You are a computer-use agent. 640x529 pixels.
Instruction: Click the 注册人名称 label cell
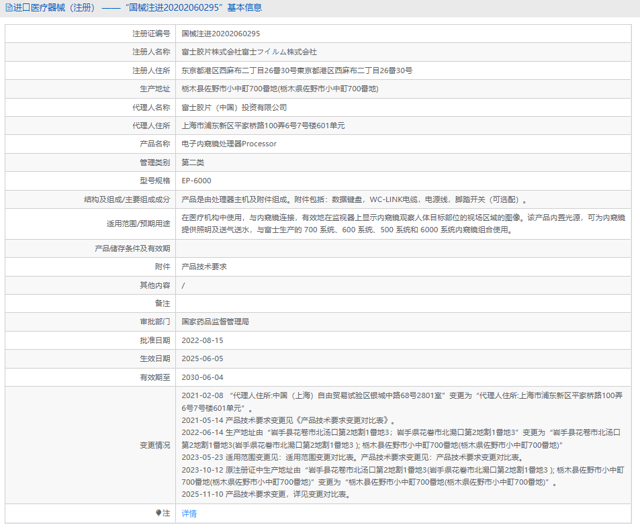90,52
